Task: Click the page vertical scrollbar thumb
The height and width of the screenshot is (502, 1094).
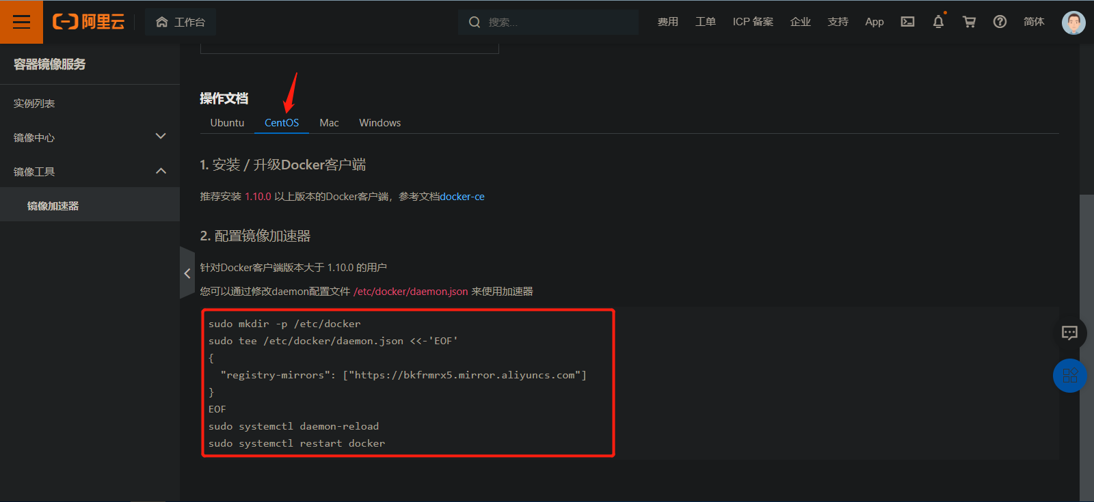Action: [x=1086, y=348]
